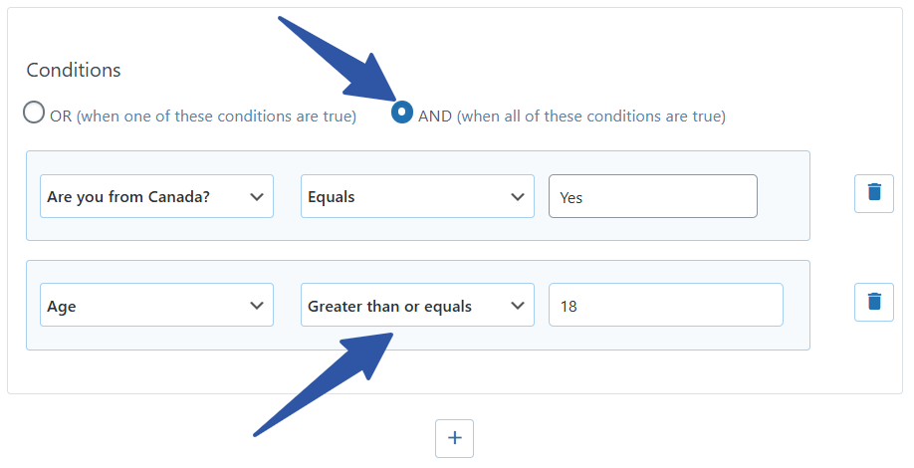Delete the 'Are you from Canada?' condition
This screenshot has width=914, height=468.
[x=873, y=193]
